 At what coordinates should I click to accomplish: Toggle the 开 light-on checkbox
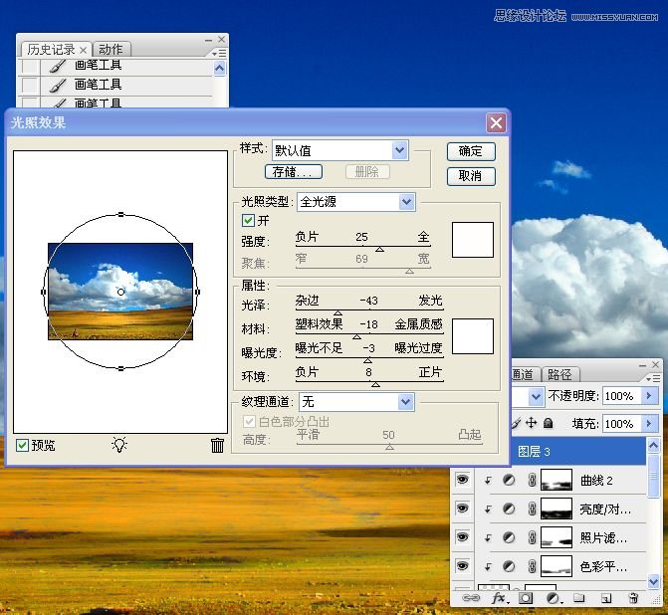(248, 221)
